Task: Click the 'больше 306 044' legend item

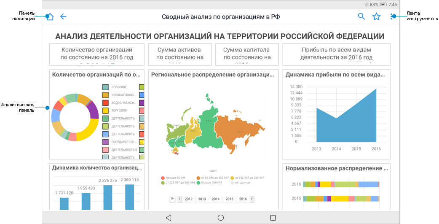Action: click(x=209, y=183)
